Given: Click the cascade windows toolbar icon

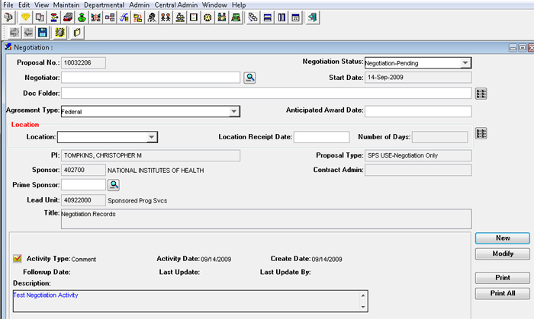Looking at the screenshot, I should 253,17.
